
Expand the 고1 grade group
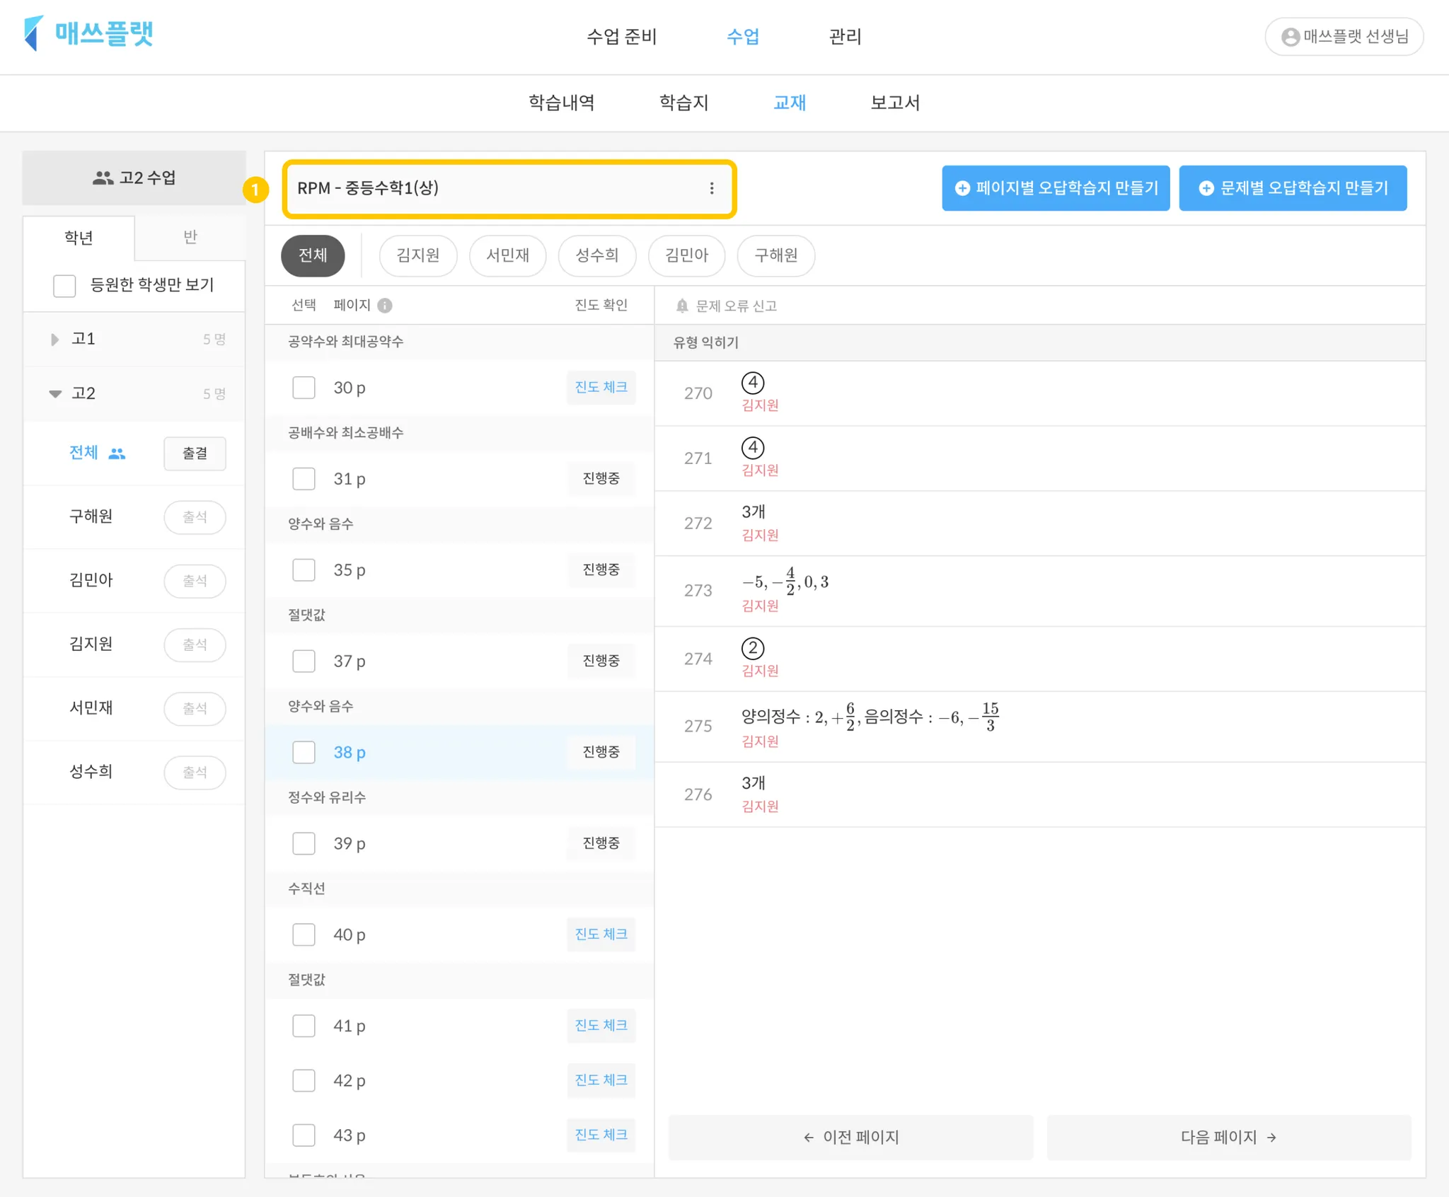pyautogui.click(x=54, y=340)
